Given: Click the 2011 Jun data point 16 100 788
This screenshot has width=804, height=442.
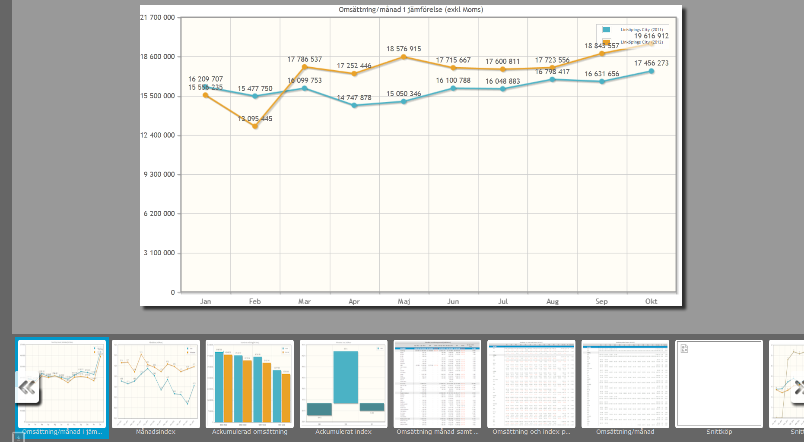Looking at the screenshot, I should (x=453, y=88).
